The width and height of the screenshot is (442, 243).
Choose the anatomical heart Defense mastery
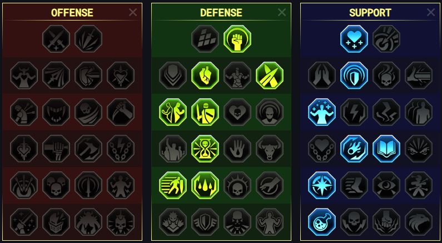(205, 75)
